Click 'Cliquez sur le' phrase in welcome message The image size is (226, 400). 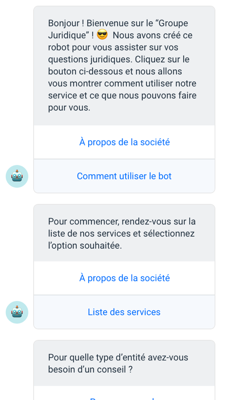click(162, 60)
